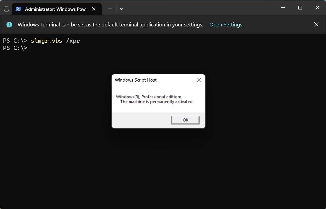This screenshot has height=209, width=326.
Task: Open a new tab with plus icon
Action: click(110, 9)
